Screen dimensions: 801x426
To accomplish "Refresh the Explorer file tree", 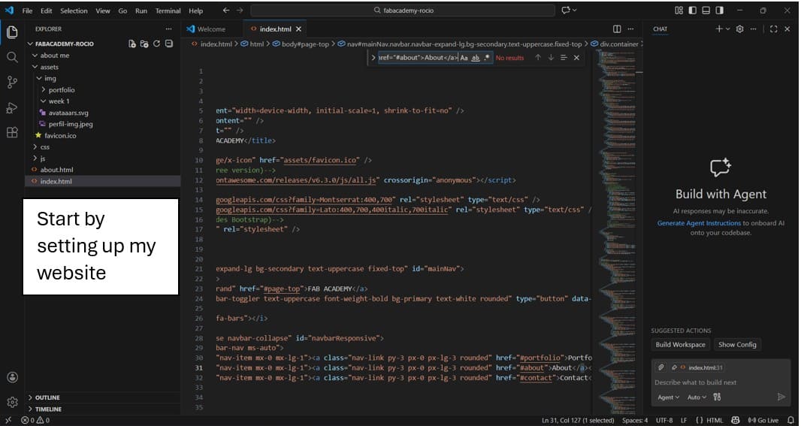I will click(157, 44).
